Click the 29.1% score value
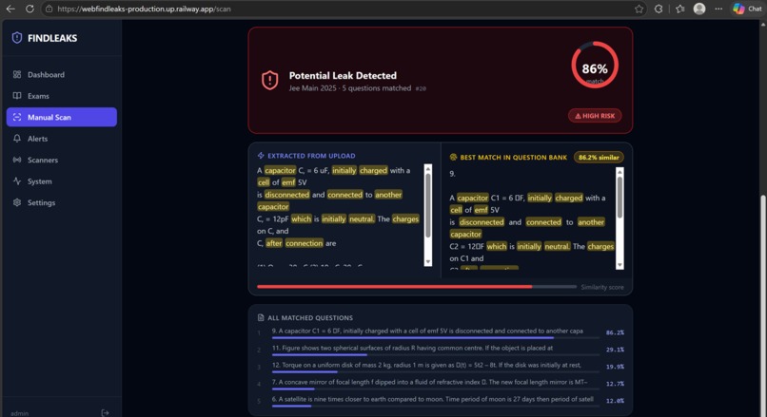The height and width of the screenshot is (417, 767). (615, 350)
